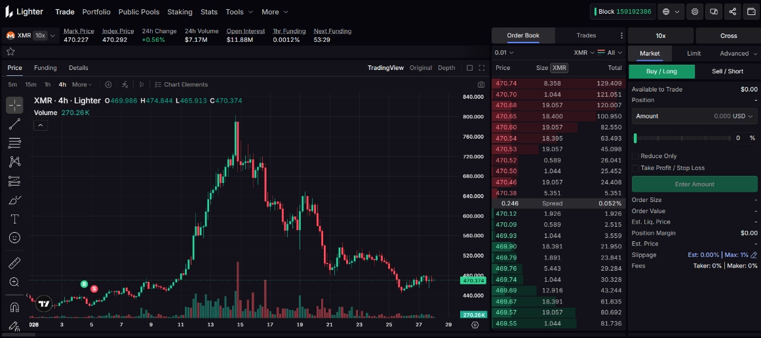Toggle order book size unit XMR
This screenshot has height=338, width=761.
(558, 68)
